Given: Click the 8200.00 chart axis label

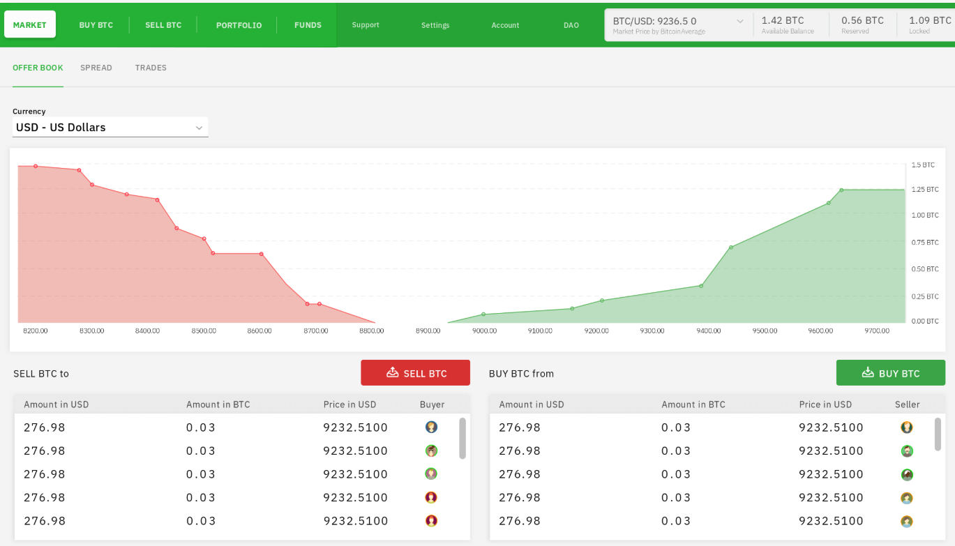Looking at the screenshot, I should click(x=36, y=331).
